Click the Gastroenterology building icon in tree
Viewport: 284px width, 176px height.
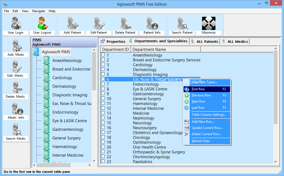click(47, 129)
